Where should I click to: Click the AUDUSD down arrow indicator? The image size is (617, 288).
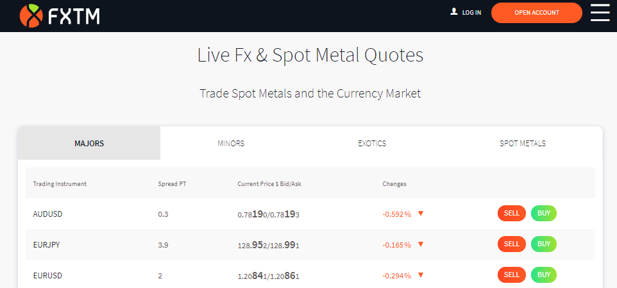coord(421,214)
